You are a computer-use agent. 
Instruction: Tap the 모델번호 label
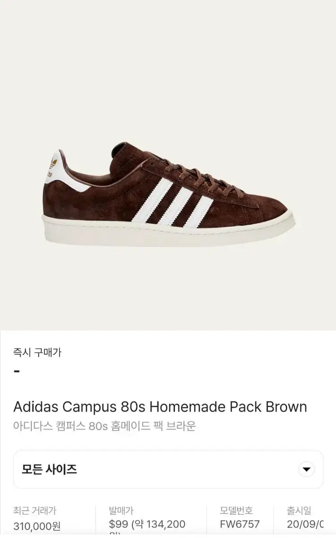click(236, 510)
